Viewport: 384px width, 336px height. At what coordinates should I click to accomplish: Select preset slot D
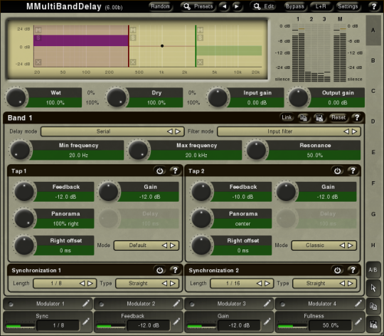coord(373,121)
